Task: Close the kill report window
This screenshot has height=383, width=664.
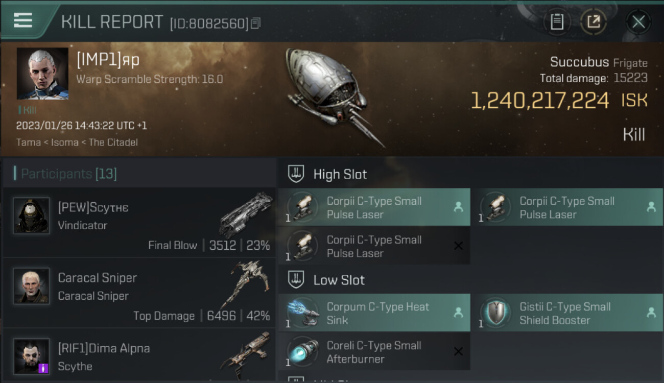Action: click(638, 22)
